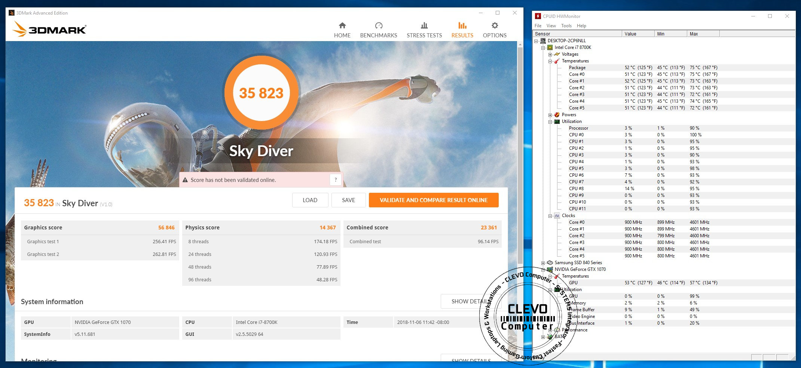
Task: Open the OPTIONS gear tab
Action: point(495,30)
